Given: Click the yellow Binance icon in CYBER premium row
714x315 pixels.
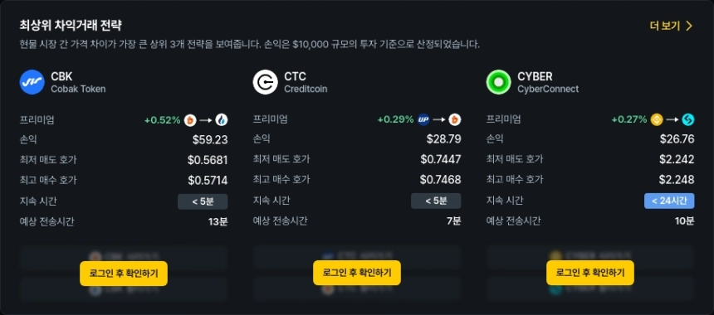Looking at the screenshot, I should (x=657, y=120).
